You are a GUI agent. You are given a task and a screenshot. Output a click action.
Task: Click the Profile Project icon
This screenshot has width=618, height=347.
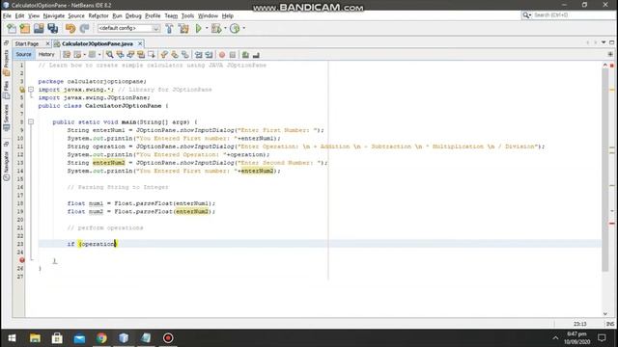tap(235, 28)
